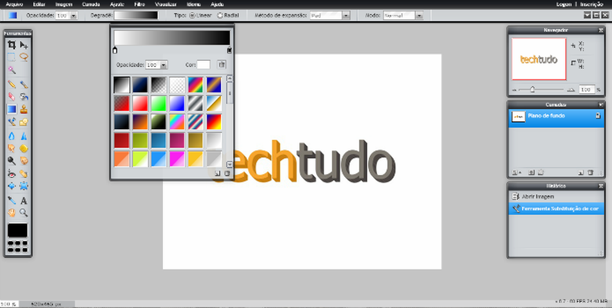Pick the black-to-white gradient preset
The width and height of the screenshot is (612, 308).
click(x=122, y=85)
